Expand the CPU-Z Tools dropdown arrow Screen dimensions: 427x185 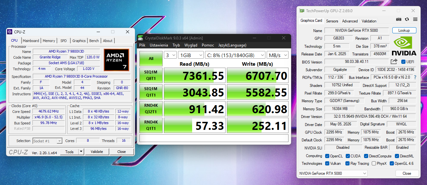pyautogui.click(x=81, y=152)
